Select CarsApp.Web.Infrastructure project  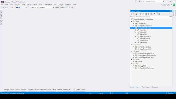tap(146, 68)
